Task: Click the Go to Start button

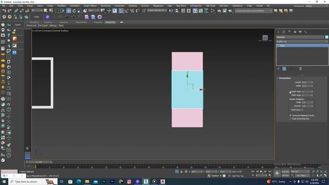Action: (x=253, y=172)
